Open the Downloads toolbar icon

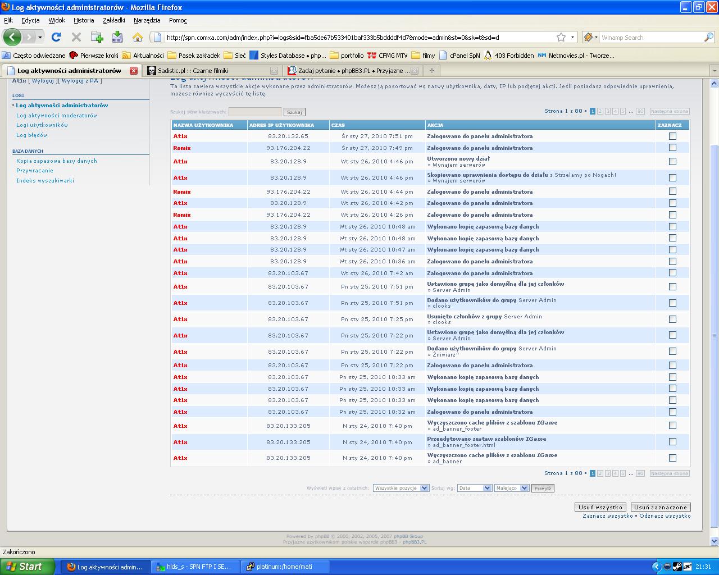(x=117, y=38)
